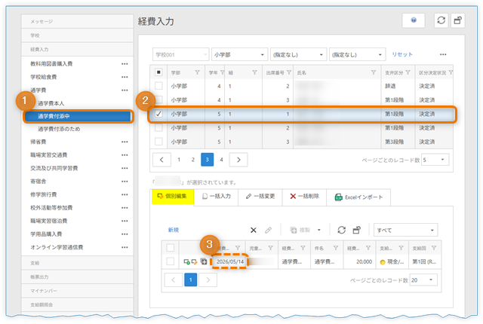This screenshot has height=324, width=483.
Task: Go to previous page of student list
Action: point(162,160)
